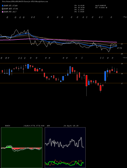Click the 'Avg V: 0.008 M' volume text

tap(100, 6)
